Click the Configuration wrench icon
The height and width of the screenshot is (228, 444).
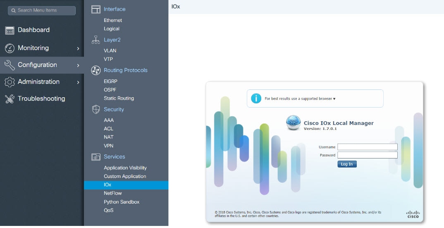[10, 65]
